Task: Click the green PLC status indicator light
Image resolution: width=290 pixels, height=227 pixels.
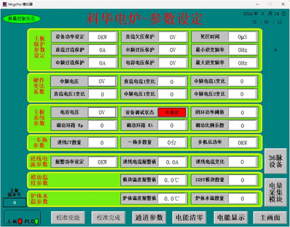Action: (37, 221)
